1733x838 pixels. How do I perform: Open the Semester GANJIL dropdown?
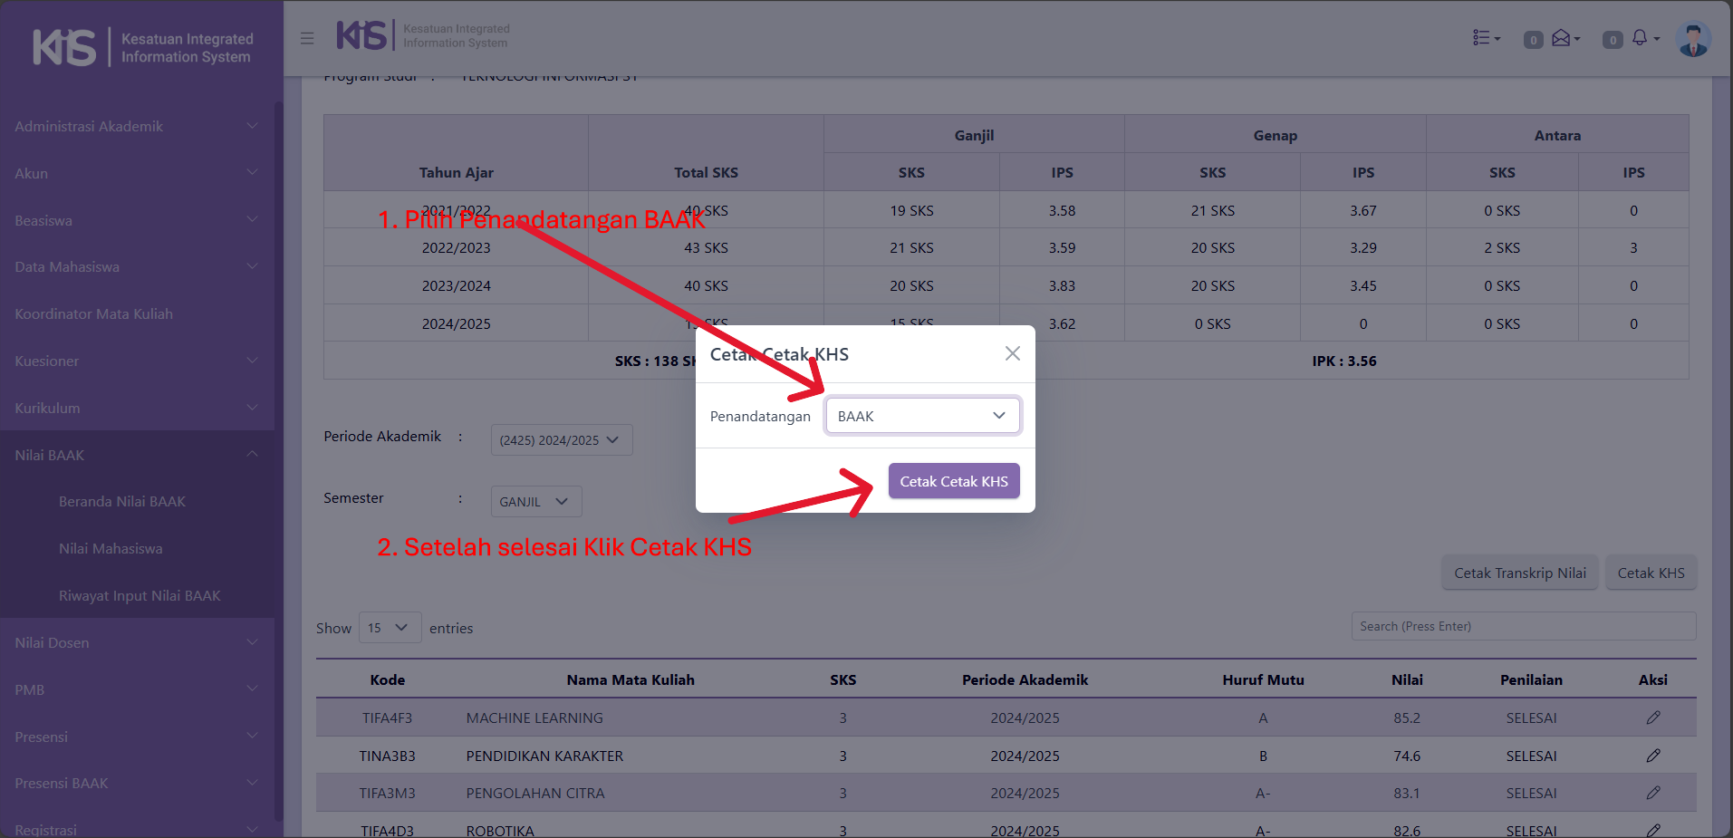point(535,502)
